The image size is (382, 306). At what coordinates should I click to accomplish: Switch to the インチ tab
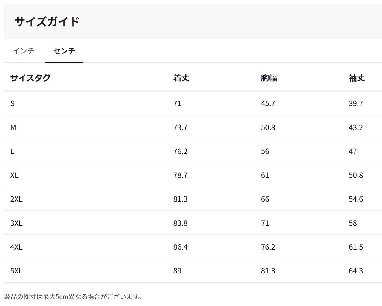pyautogui.click(x=24, y=51)
